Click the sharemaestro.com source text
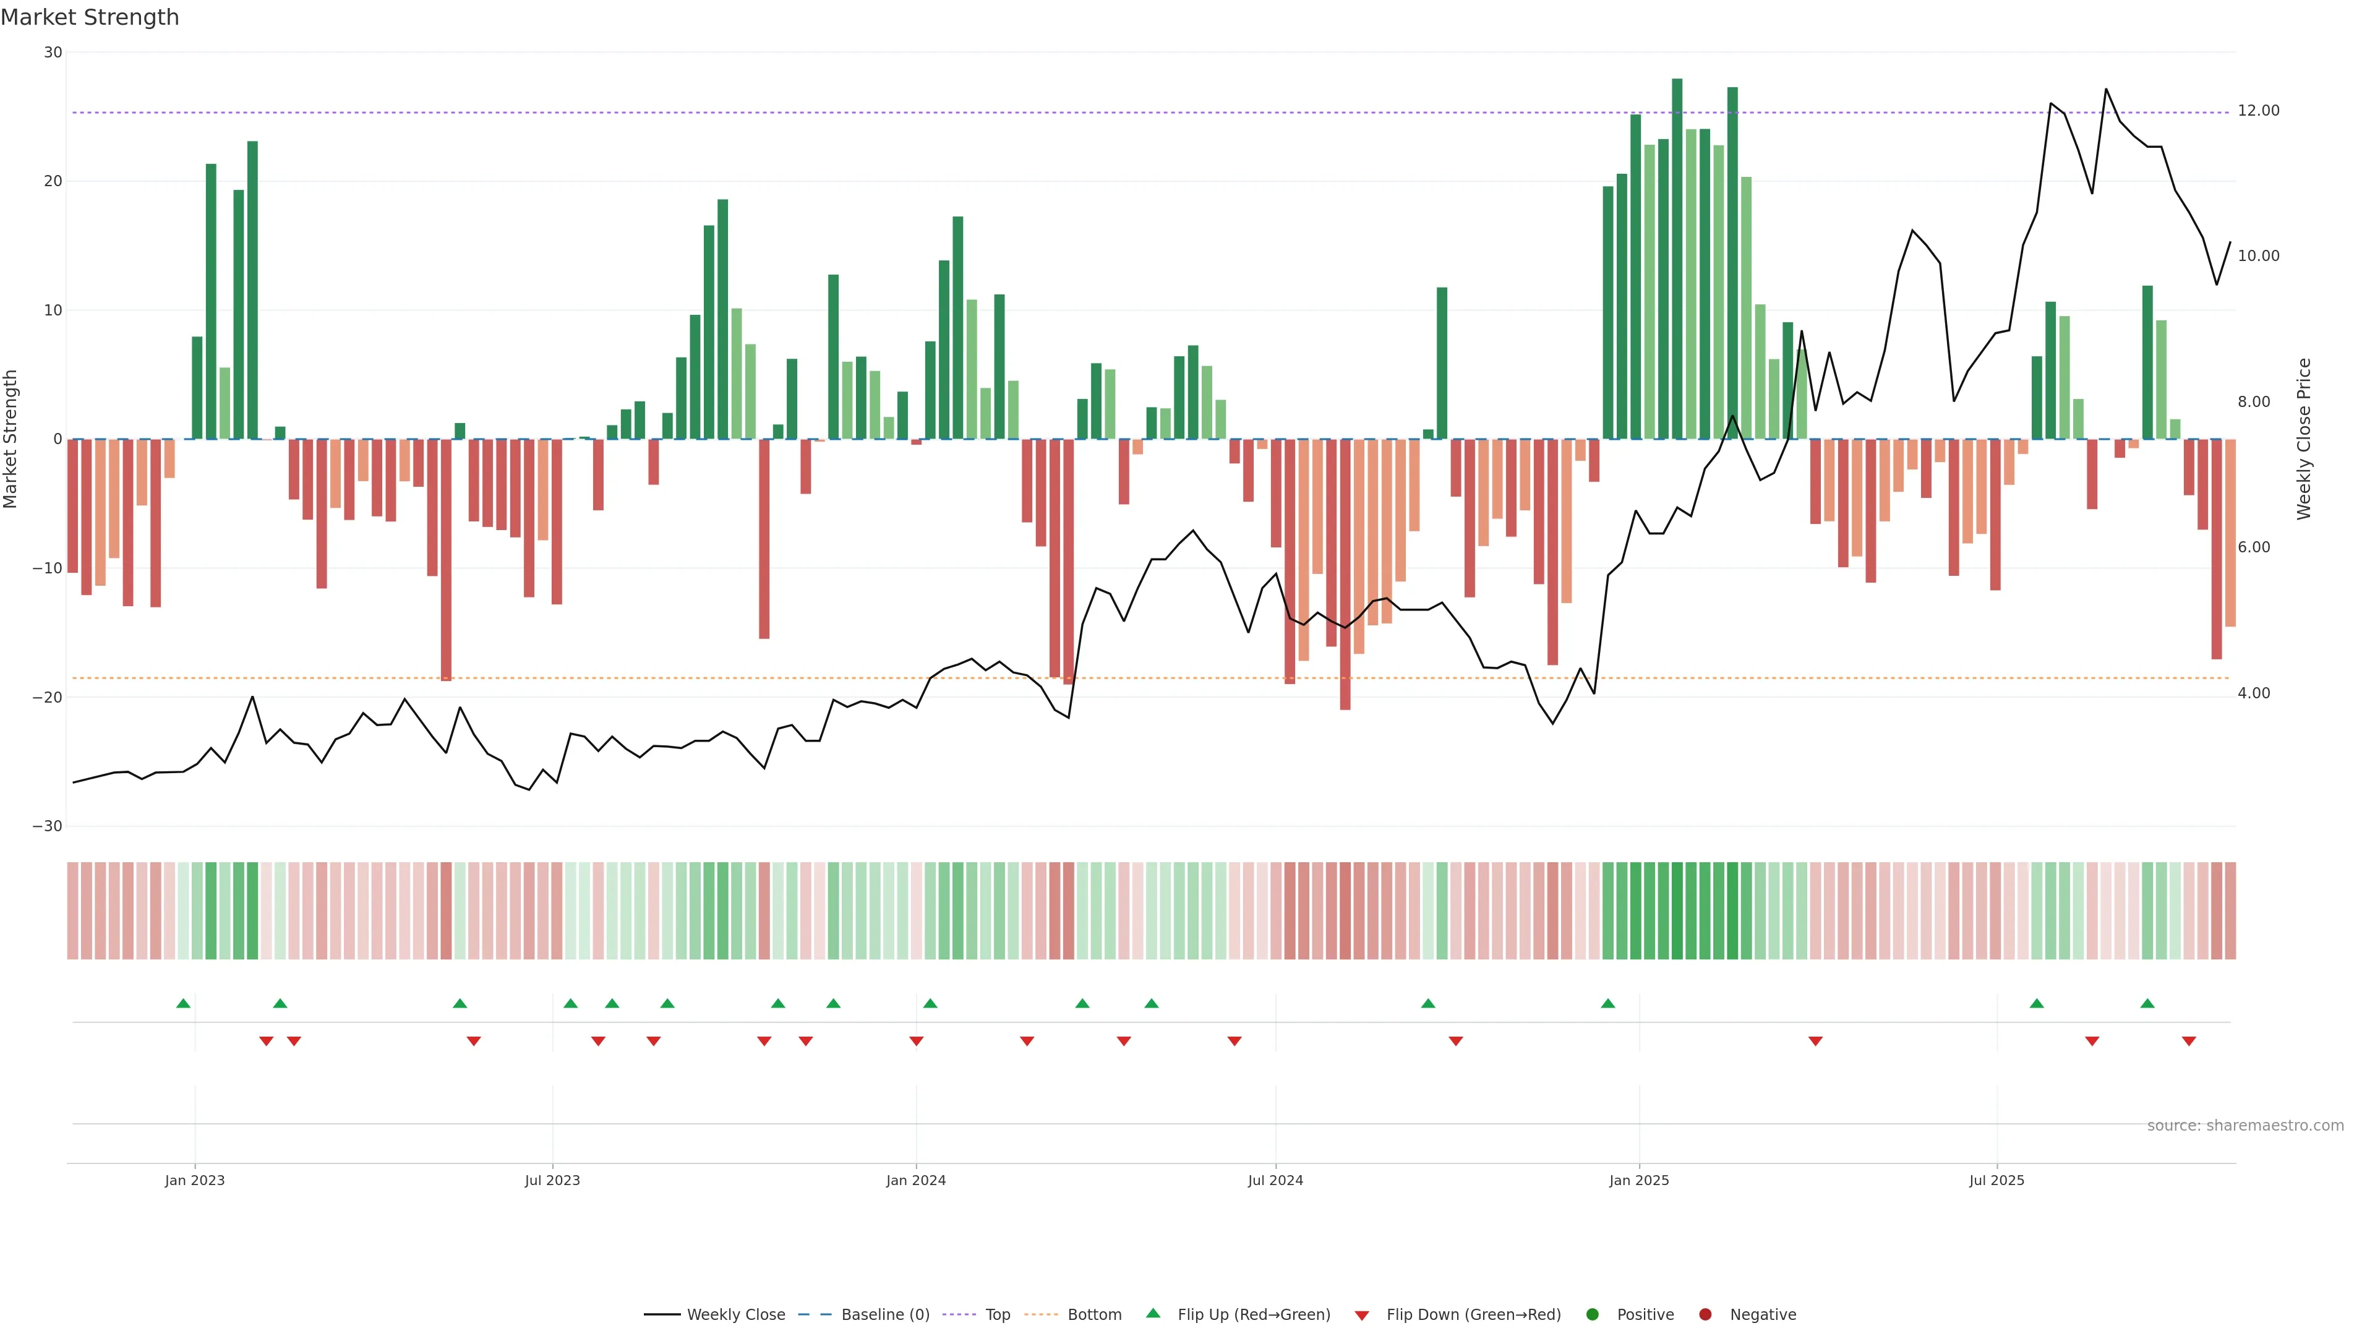Screen dimensions: 2375x1336 click(x=2245, y=1126)
